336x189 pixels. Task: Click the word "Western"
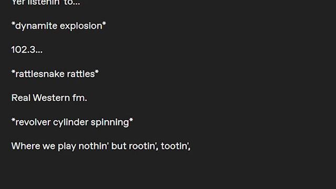[x=51, y=98]
